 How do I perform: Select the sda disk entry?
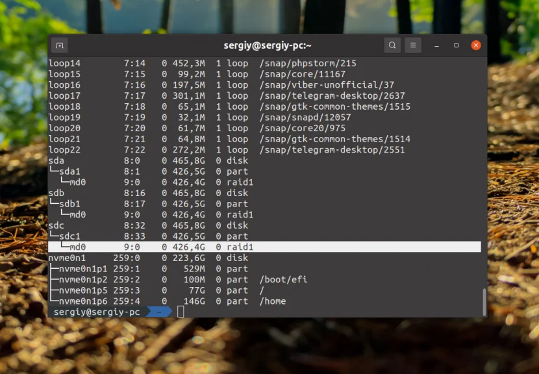56,160
